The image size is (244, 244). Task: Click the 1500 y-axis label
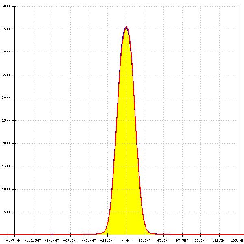(6, 166)
